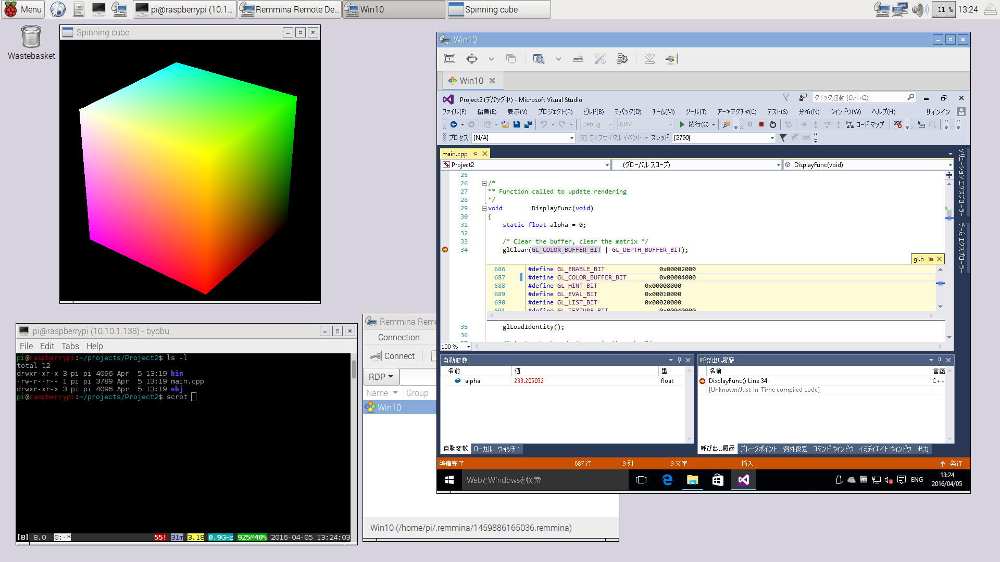This screenshot has width=1000, height=562.
Task: Click the breakpoint marker at line 34
Action: click(x=445, y=250)
